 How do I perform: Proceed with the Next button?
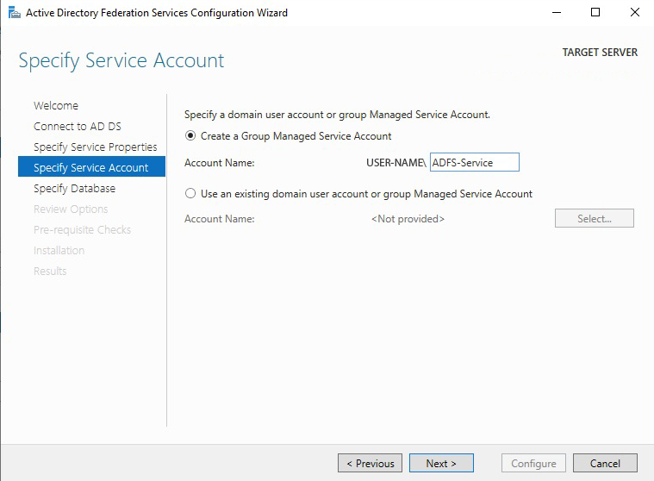[441, 463]
